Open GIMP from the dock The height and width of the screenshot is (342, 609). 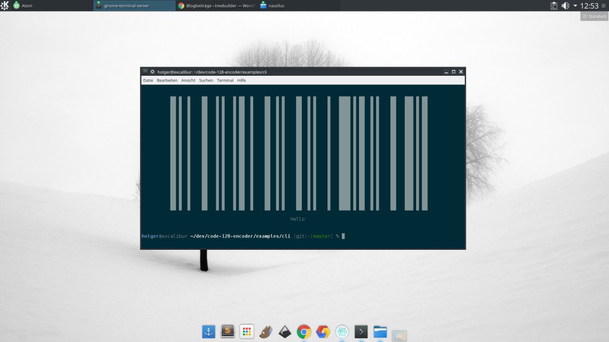pos(266,331)
